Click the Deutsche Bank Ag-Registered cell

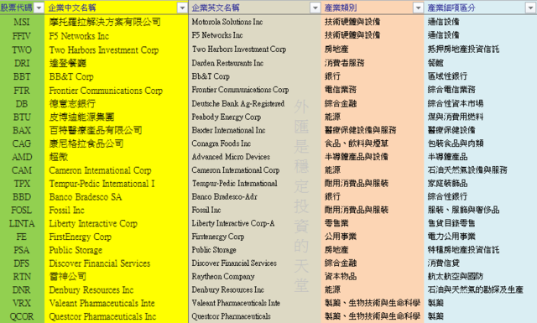(255, 104)
